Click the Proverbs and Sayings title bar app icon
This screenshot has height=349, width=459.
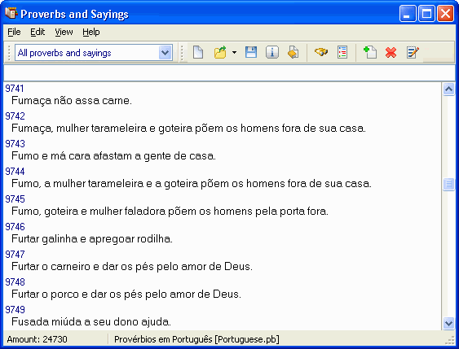click(x=11, y=13)
